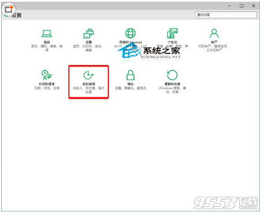Open the 帐户 (Accounts) person icon
261x212 pixels.
[214, 33]
